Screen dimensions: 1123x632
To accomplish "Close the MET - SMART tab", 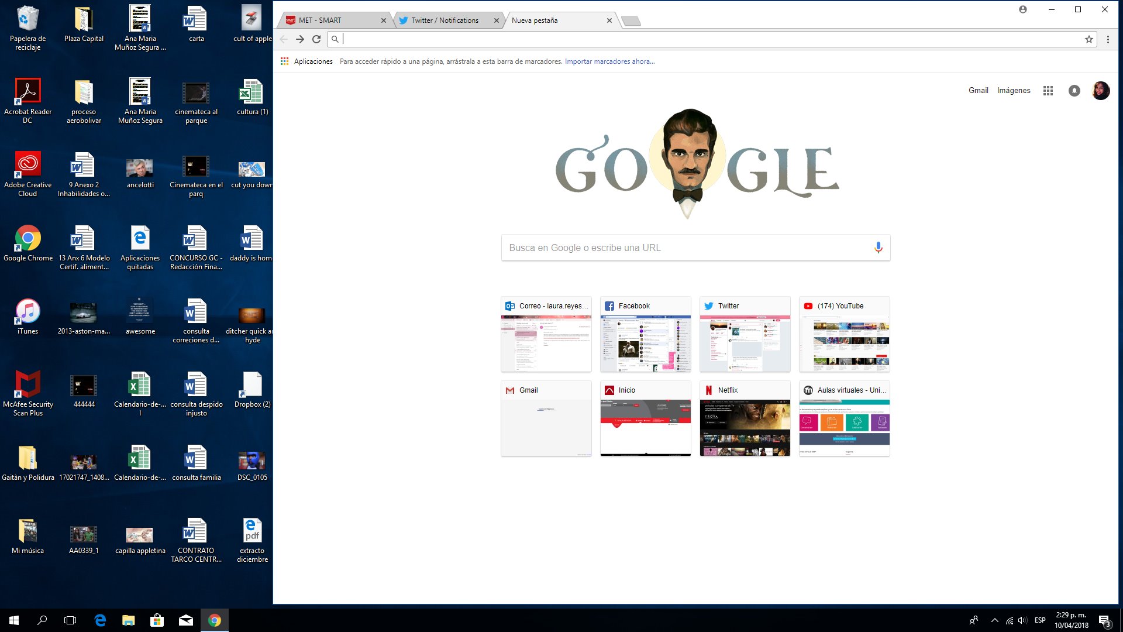I will point(384,20).
